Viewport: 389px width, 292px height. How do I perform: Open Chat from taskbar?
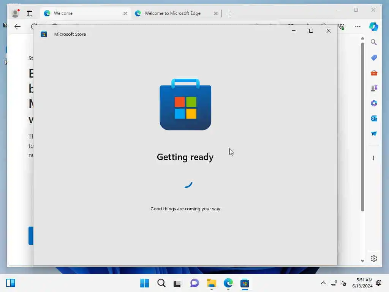tap(194, 283)
